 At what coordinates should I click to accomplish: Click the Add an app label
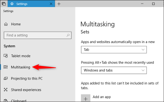[x=102, y=97]
